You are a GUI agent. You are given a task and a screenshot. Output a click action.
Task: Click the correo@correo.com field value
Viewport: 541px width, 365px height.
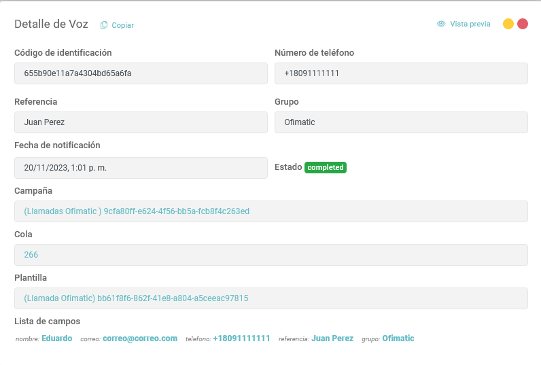[x=140, y=338]
